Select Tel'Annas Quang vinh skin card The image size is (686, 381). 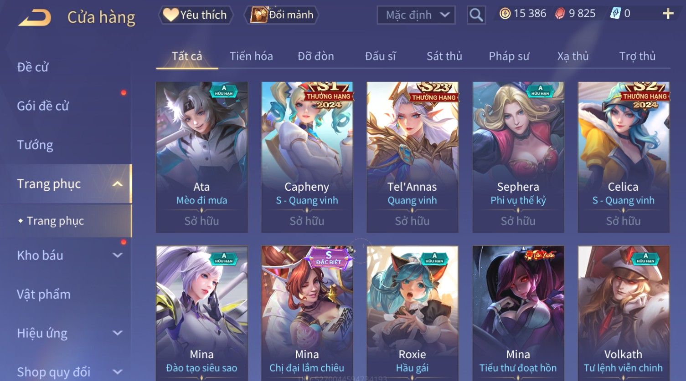tap(412, 157)
